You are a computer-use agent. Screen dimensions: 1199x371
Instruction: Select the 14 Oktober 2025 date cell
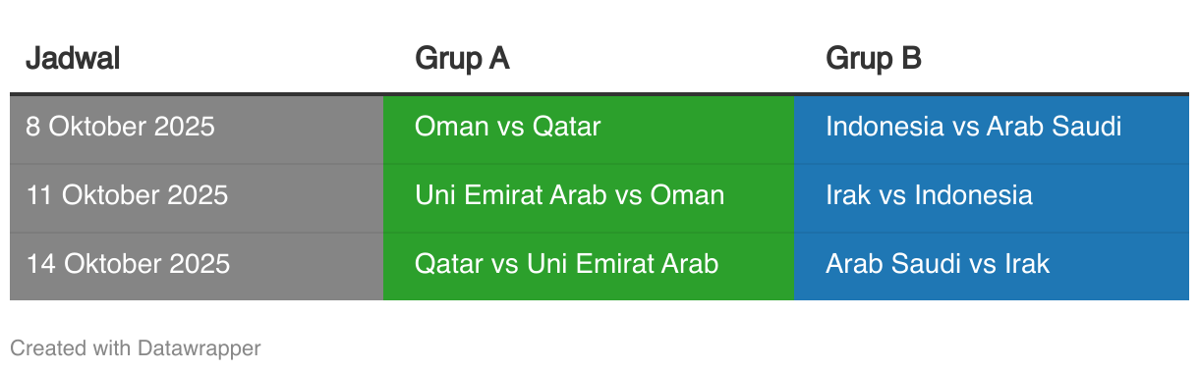(x=197, y=265)
